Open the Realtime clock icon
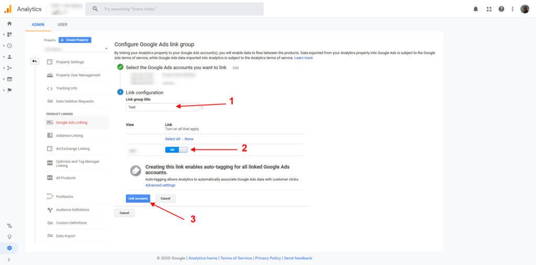 [9, 46]
